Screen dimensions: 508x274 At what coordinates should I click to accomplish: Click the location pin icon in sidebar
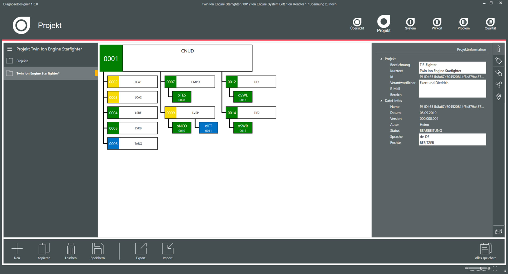click(498, 97)
